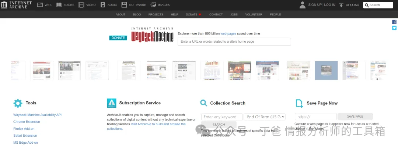Open the Audio speaker icon
This screenshot has width=398, height=147.
[102, 5]
